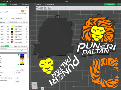Click the Add object cube icon
Image resolution: width=121 pixels, height=90 pixels.
pos(38,8)
